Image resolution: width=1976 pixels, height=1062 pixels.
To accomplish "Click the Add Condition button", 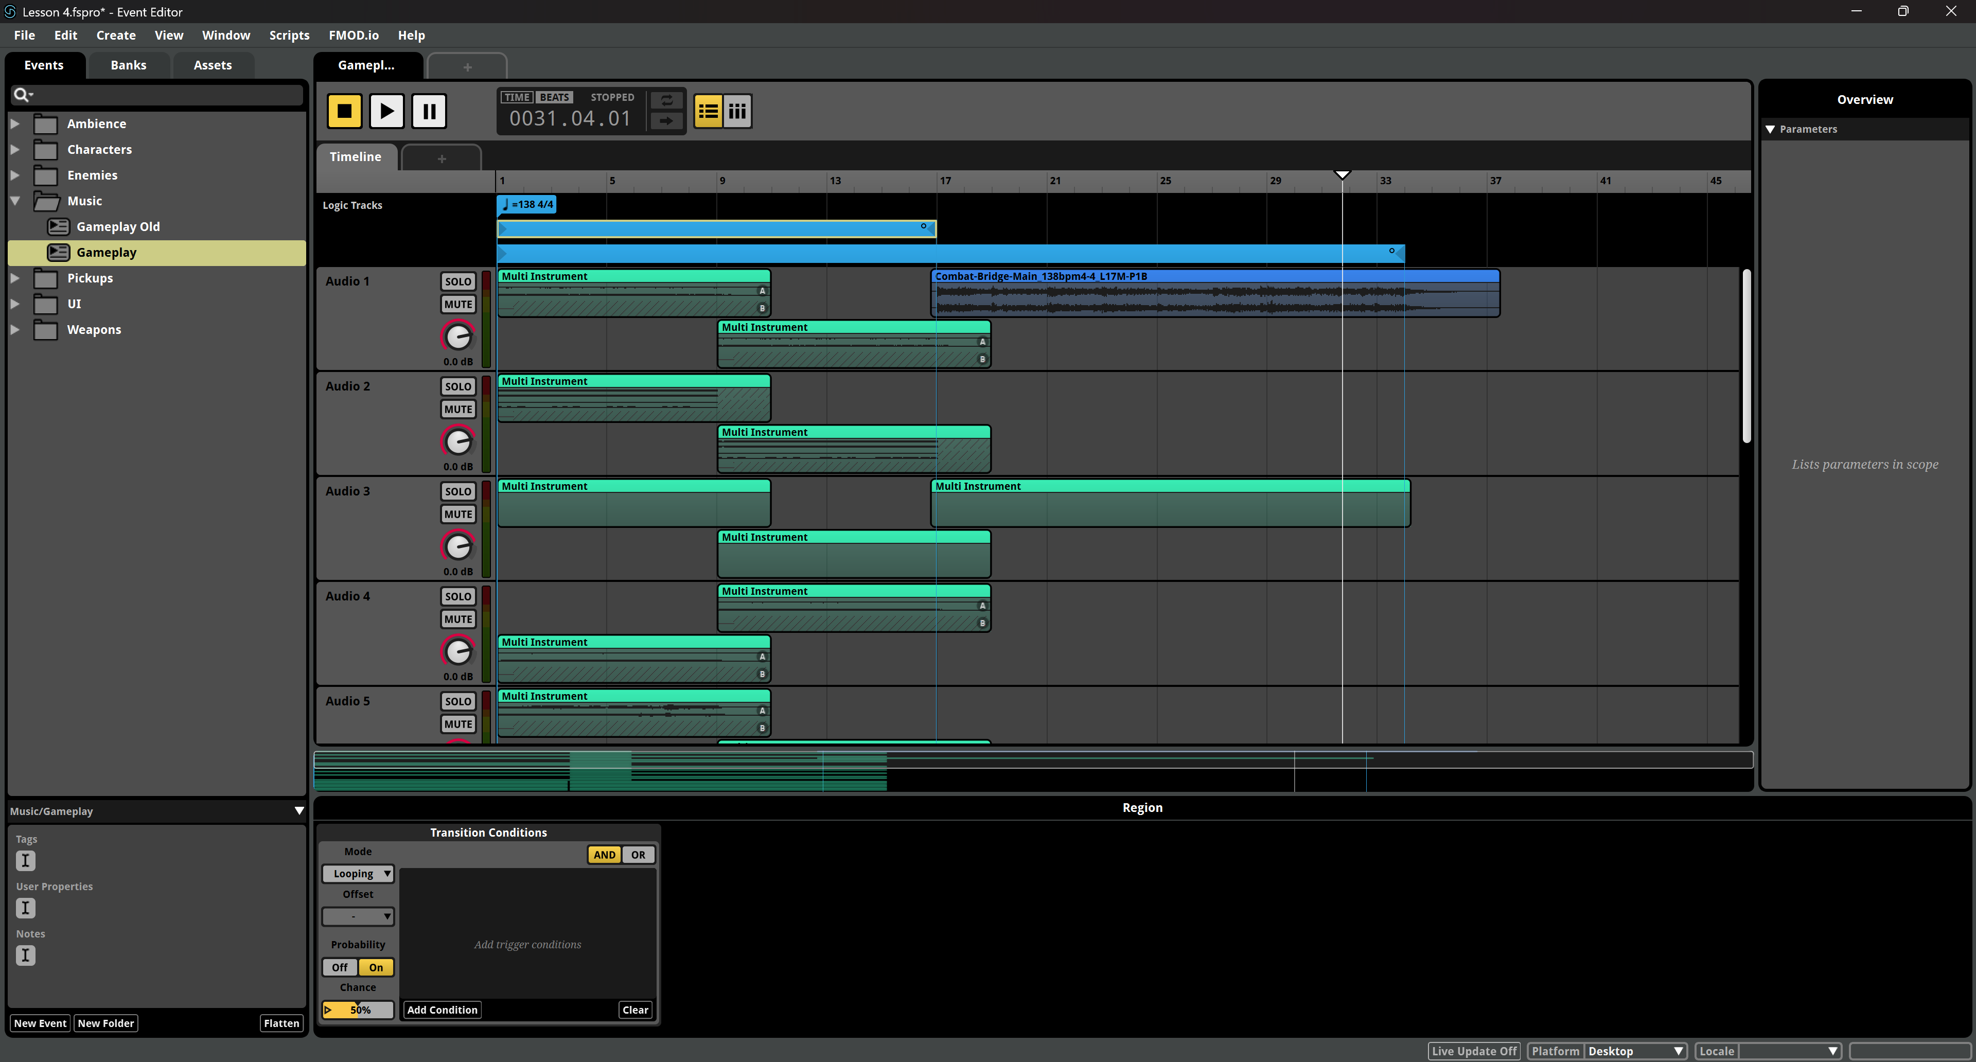I will click(442, 1011).
